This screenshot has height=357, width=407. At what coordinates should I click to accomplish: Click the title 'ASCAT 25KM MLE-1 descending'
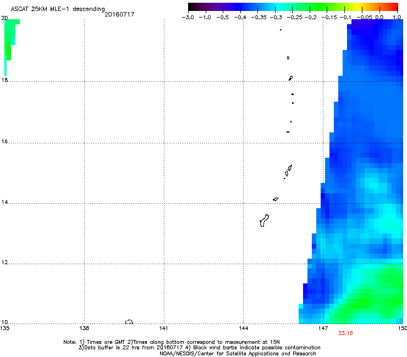pos(58,9)
